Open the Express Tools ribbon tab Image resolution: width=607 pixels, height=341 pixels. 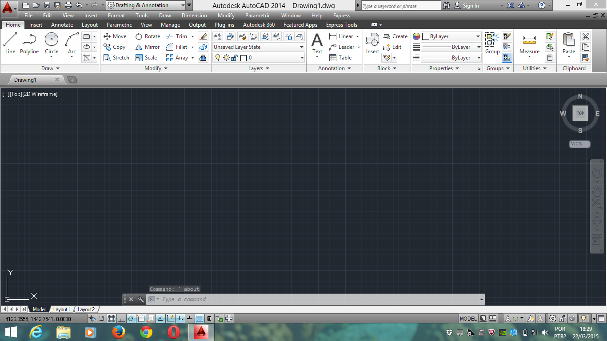pyautogui.click(x=341, y=25)
